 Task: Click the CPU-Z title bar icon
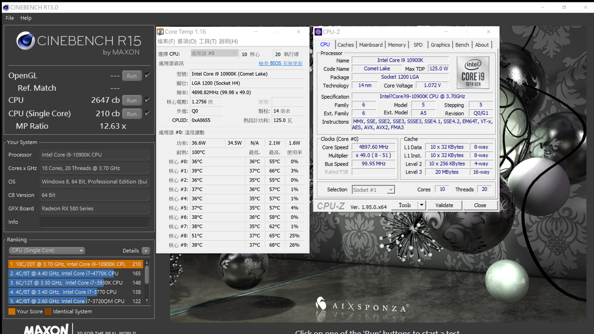(x=318, y=32)
